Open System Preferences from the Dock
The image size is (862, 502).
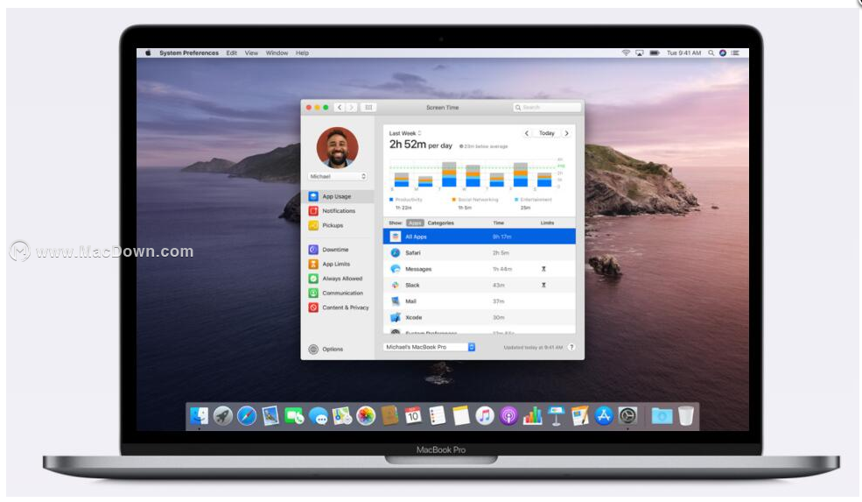point(627,416)
